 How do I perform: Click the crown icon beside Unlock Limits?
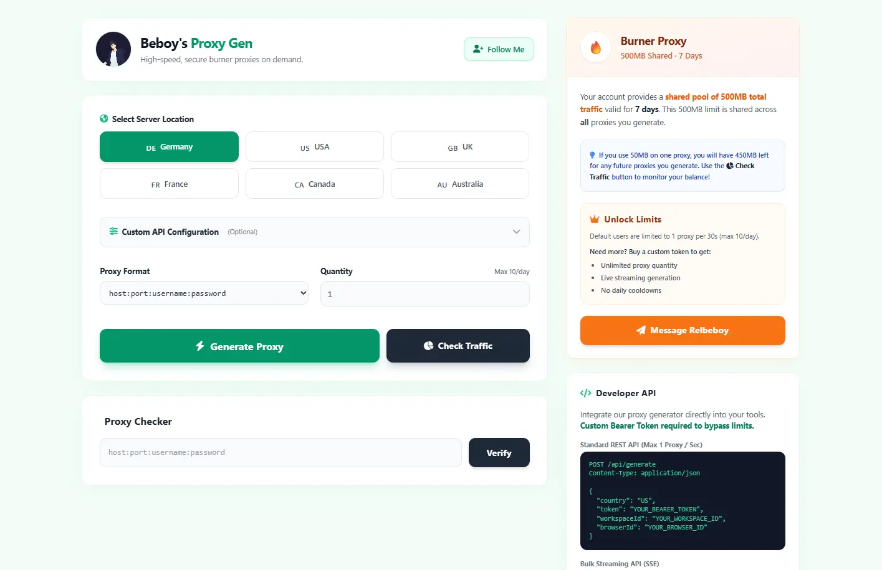pos(595,219)
